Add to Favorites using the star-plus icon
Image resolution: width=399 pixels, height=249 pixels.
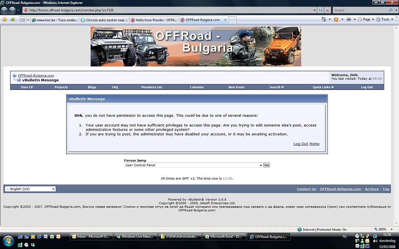tap(13, 19)
